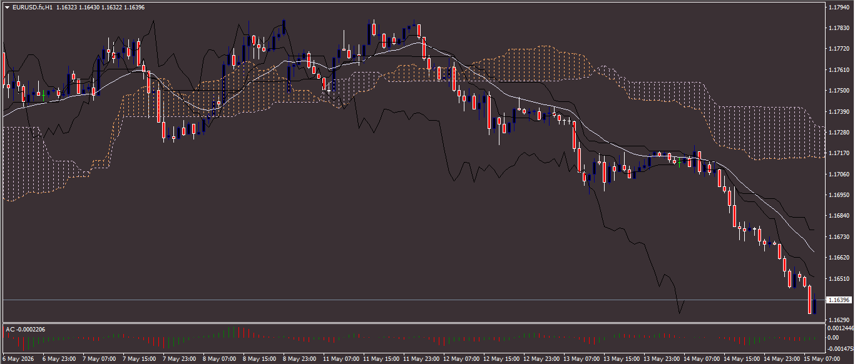
Task: Click the 1.17280 price scale value
Action: [838, 133]
